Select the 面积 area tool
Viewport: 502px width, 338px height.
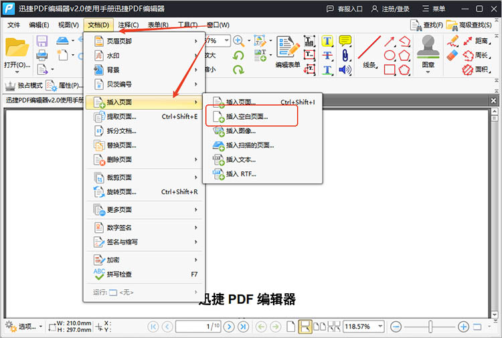477,70
